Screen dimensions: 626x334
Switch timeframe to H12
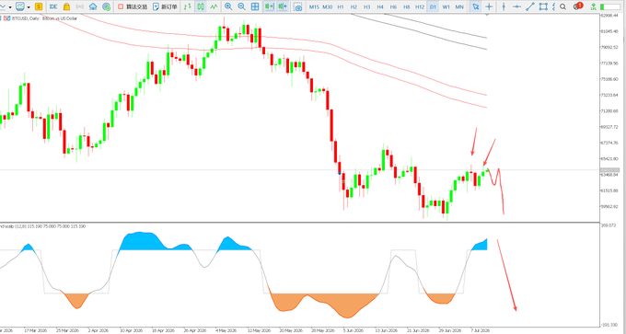pos(420,6)
